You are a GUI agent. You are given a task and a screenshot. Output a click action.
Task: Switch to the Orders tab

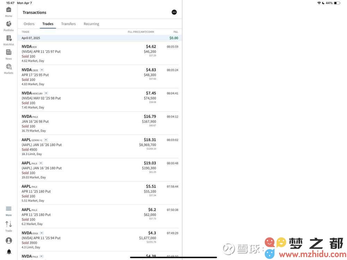[x=29, y=24]
